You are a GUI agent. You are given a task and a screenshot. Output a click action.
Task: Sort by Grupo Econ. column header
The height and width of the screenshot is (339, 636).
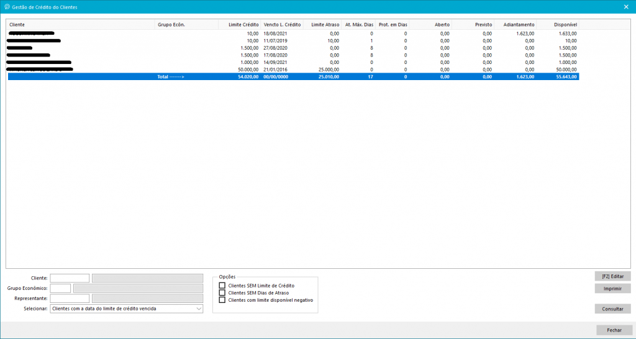coord(186,25)
